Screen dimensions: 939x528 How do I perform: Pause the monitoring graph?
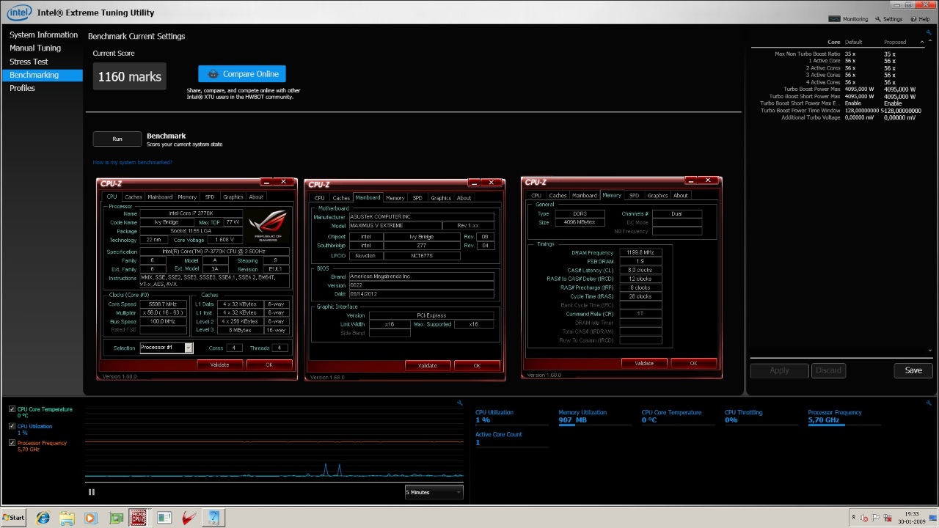[x=92, y=492]
